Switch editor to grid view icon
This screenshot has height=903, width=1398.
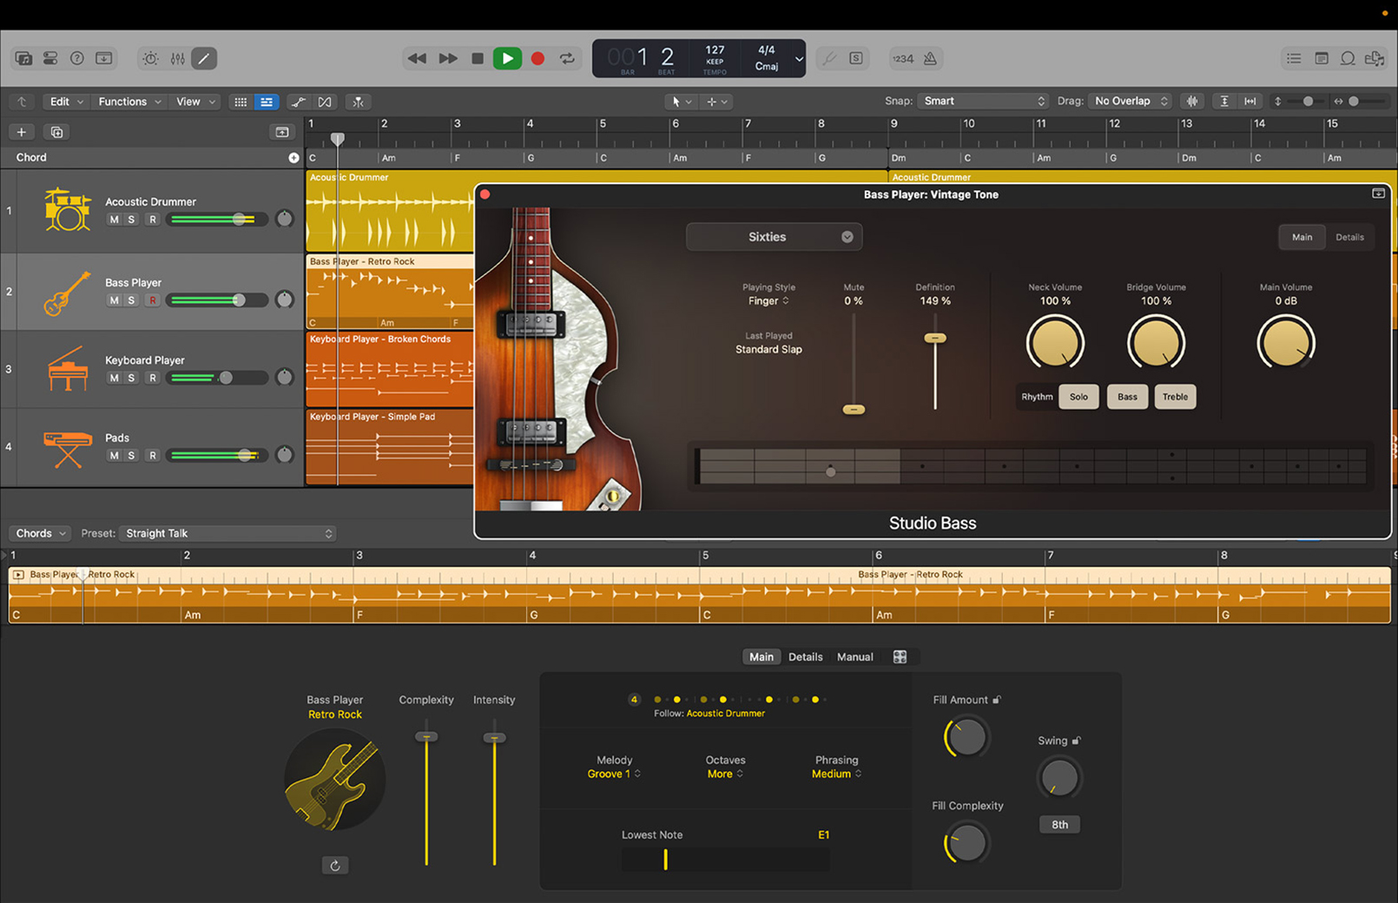click(241, 102)
